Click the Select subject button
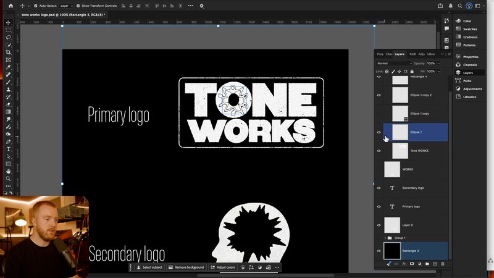The image size is (494, 278). 149,267
